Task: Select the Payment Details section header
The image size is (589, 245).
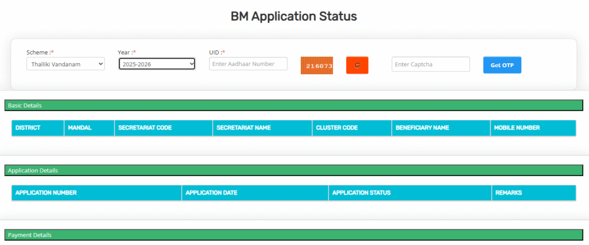Action: pyautogui.click(x=294, y=235)
